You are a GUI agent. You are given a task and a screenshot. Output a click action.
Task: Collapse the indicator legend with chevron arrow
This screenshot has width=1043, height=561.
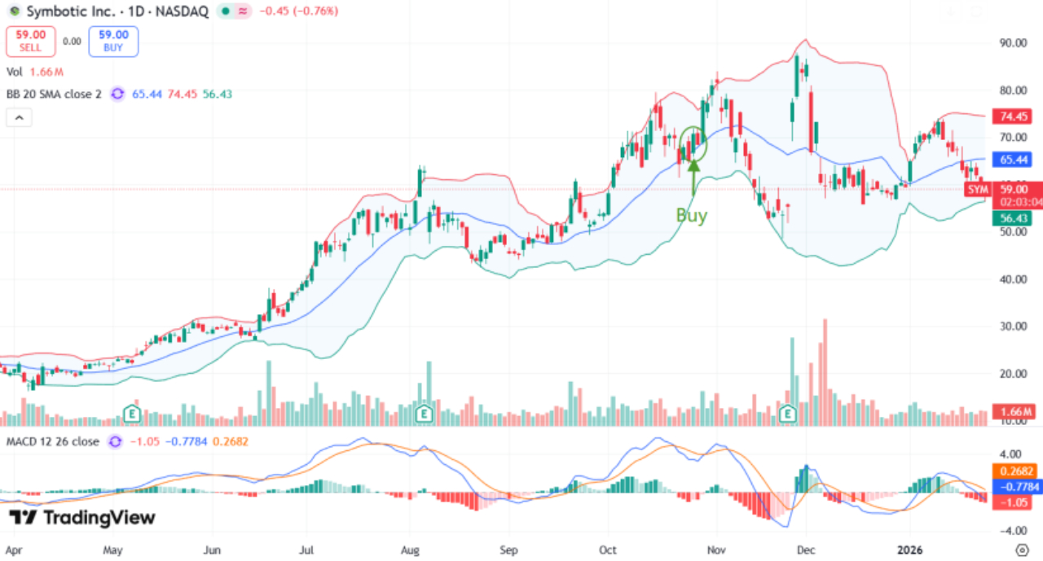(x=20, y=118)
